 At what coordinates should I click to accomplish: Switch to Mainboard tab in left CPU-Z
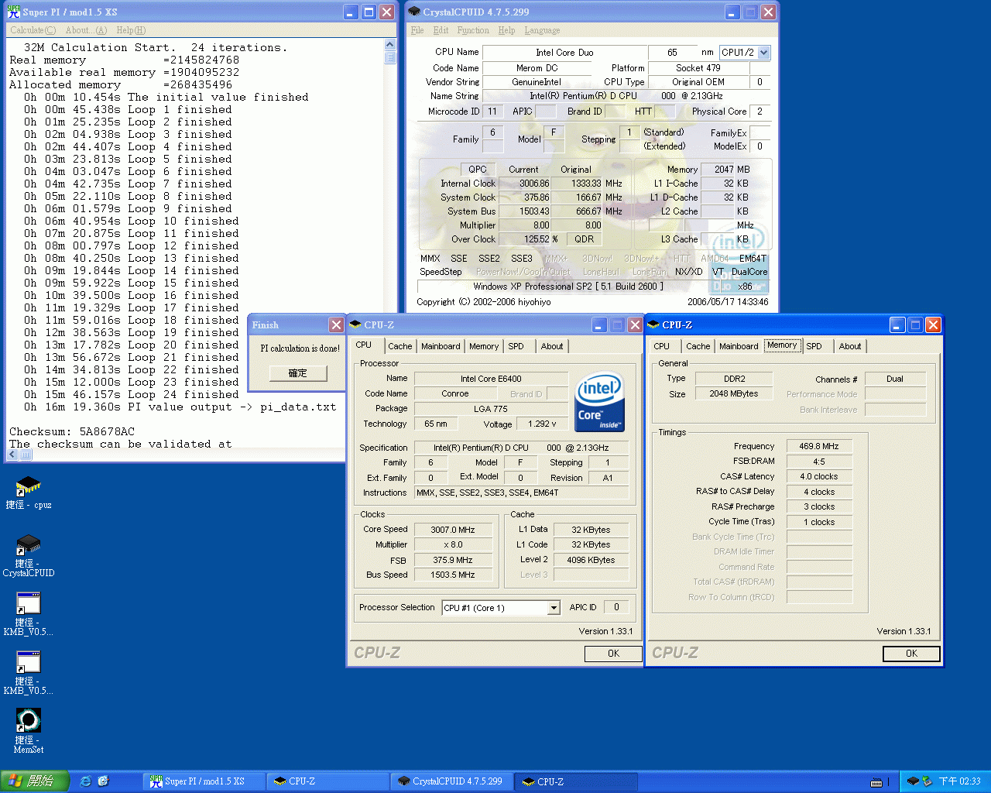point(441,346)
